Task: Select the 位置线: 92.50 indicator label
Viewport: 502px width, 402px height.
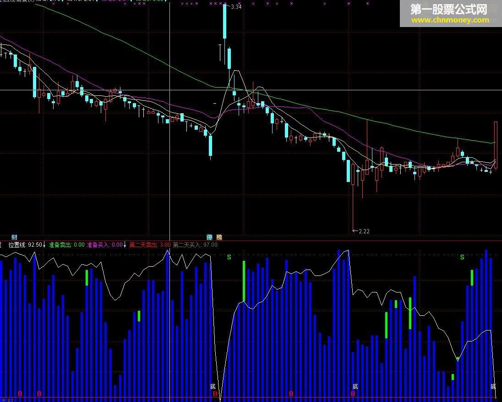Action: [25, 245]
